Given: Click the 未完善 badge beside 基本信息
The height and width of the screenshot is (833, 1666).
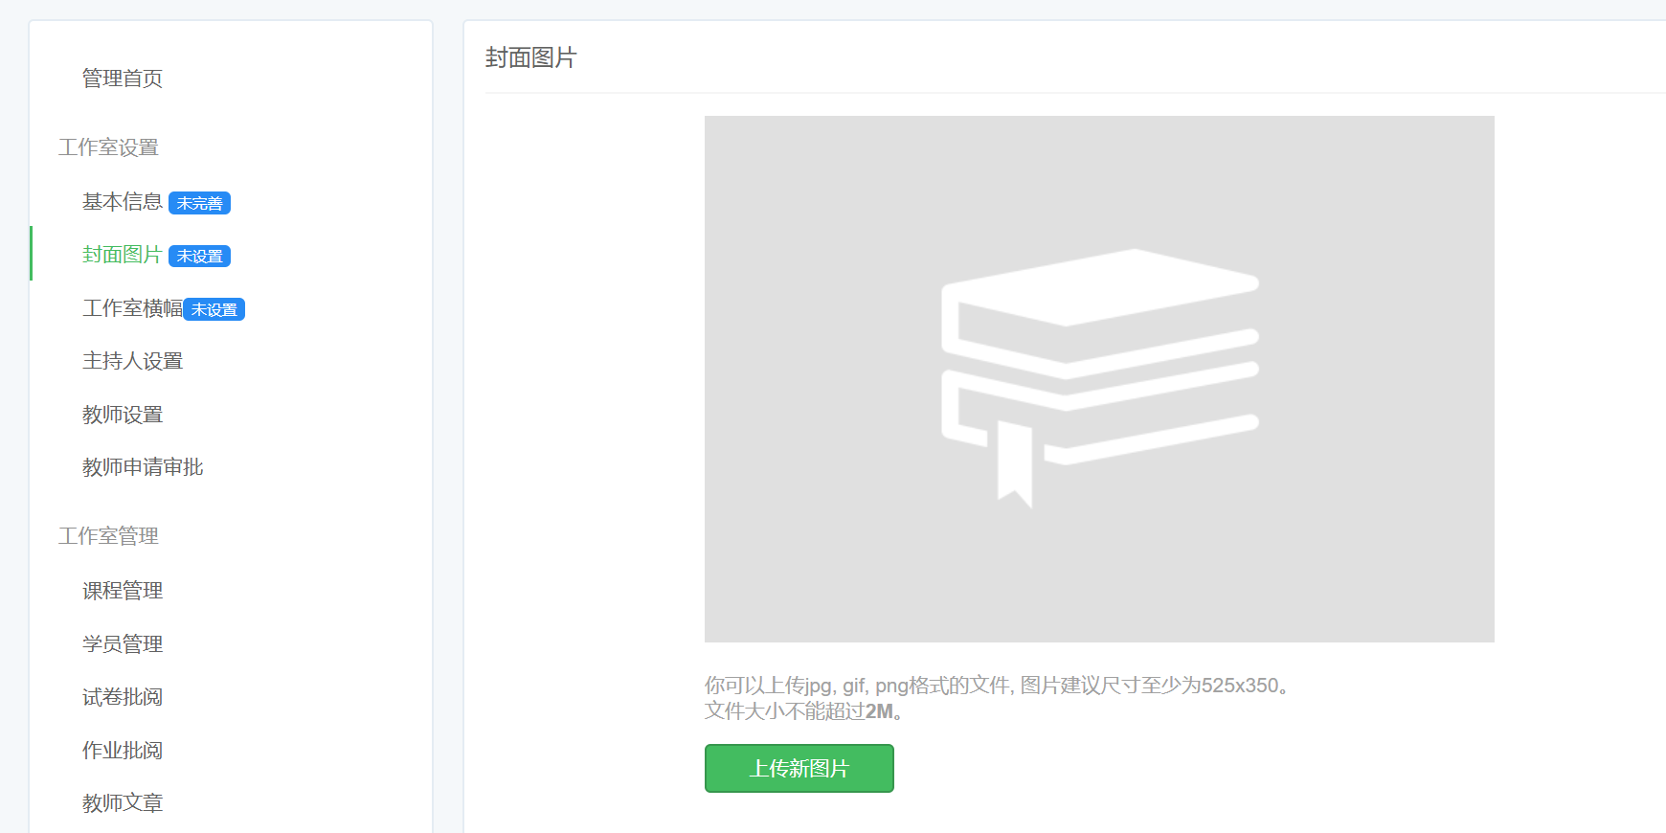Looking at the screenshot, I should (x=199, y=203).
